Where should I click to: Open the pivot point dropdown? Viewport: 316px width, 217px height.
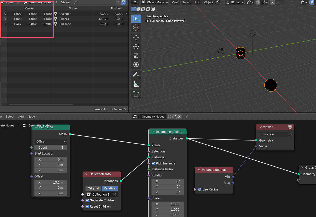point(250,2)
